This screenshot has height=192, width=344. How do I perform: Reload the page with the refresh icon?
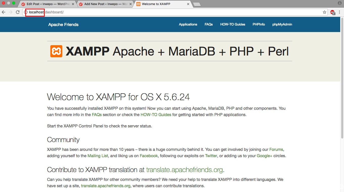pos(17,12)
